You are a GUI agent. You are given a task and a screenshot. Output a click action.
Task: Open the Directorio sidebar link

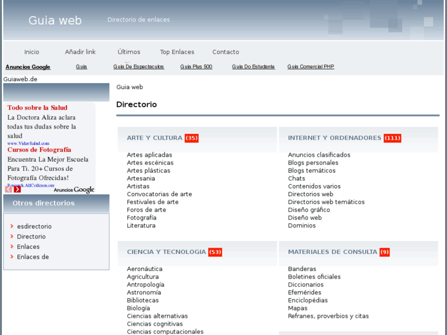coord(31,237)
